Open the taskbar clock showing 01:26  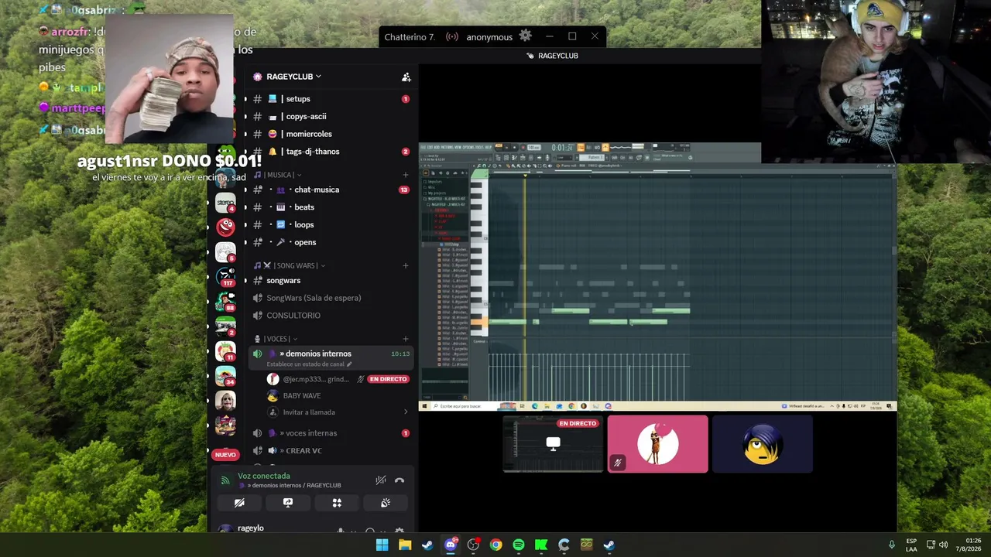coord(973,545)
